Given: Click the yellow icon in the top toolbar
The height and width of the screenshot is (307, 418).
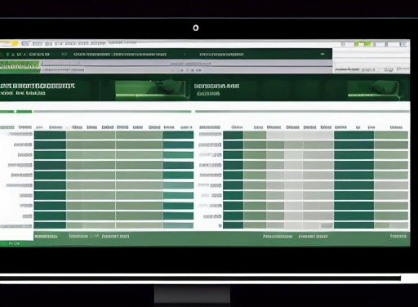Looking at the screenshot, I should [15, 43].
